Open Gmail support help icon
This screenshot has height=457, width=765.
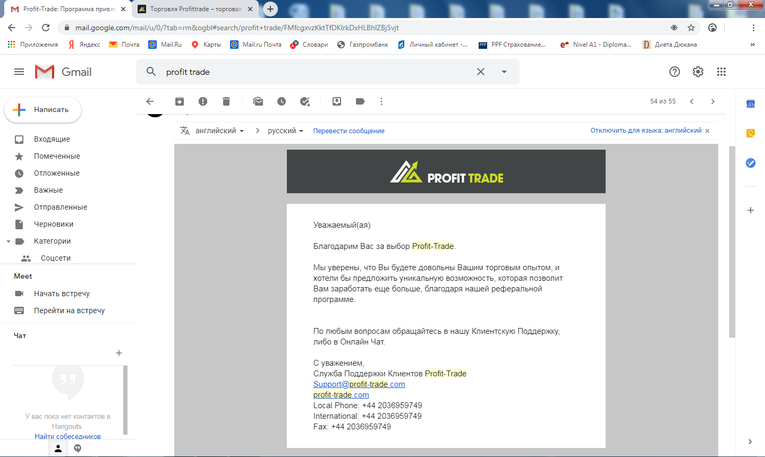point(675,72)
